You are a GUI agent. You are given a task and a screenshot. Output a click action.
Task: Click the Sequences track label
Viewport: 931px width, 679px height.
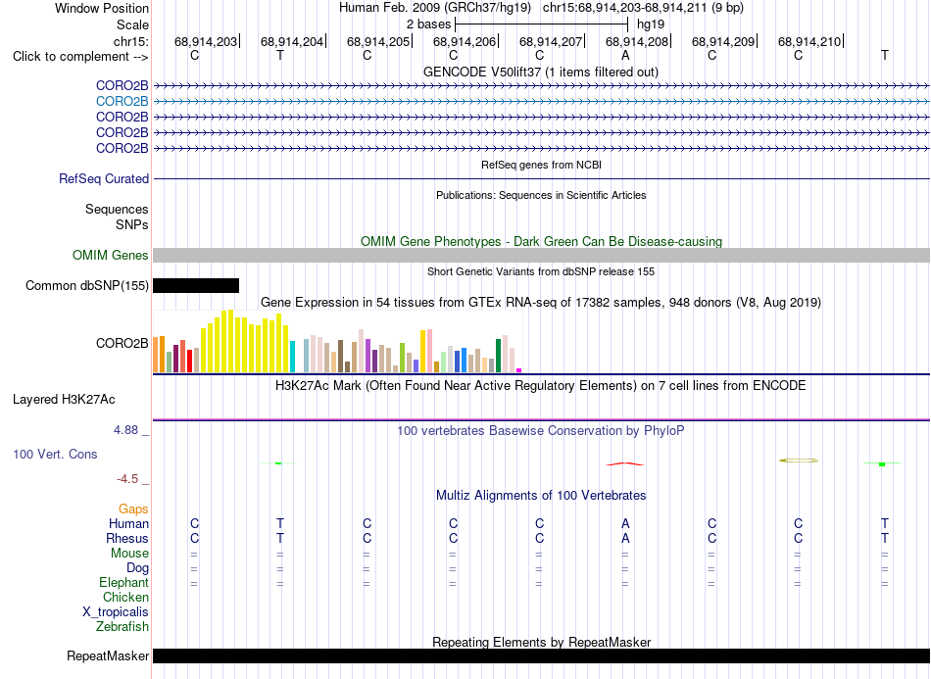[117, 209]
